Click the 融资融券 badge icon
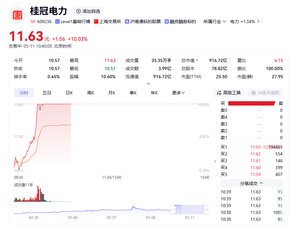This screenshot has width=291, height=227. 166,22
